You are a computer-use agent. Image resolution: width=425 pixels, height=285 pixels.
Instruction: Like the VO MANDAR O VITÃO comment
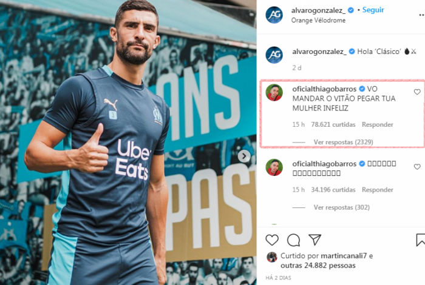pos(417,92)
